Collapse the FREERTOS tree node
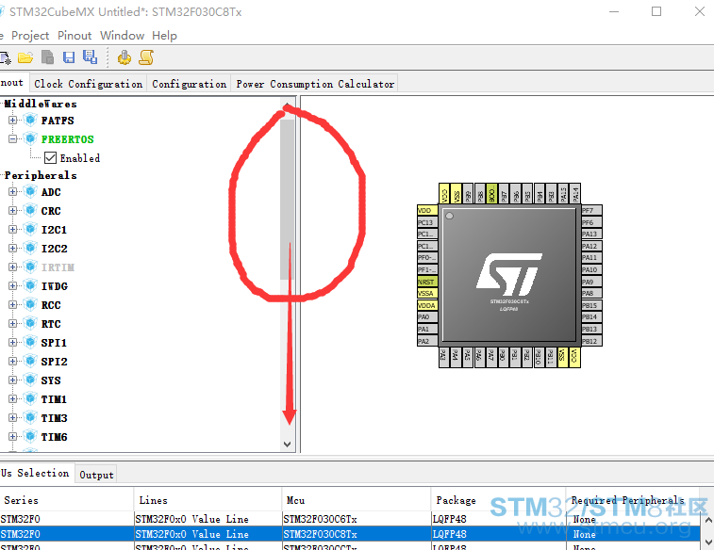This screenshot has height=550, width=714. (13, 138)
